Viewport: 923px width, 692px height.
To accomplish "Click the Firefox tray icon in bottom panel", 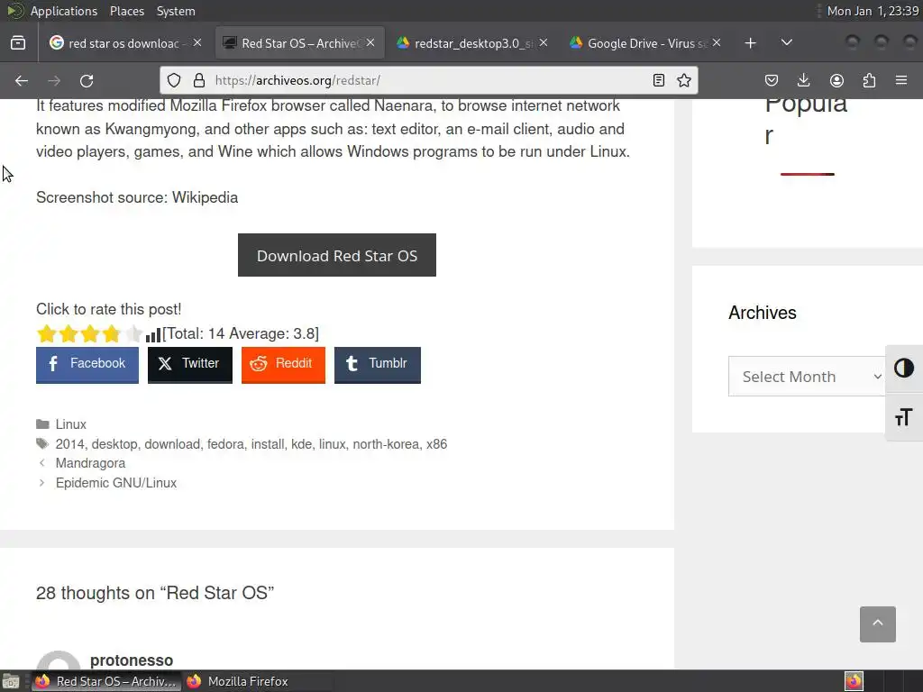I will (854, 681).
